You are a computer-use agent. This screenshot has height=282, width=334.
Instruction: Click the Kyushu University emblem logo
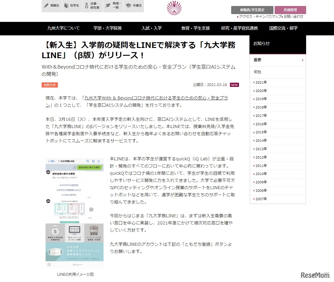174,8
